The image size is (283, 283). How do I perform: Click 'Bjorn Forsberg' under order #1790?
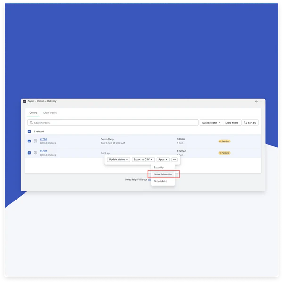(x=48, y=143)
